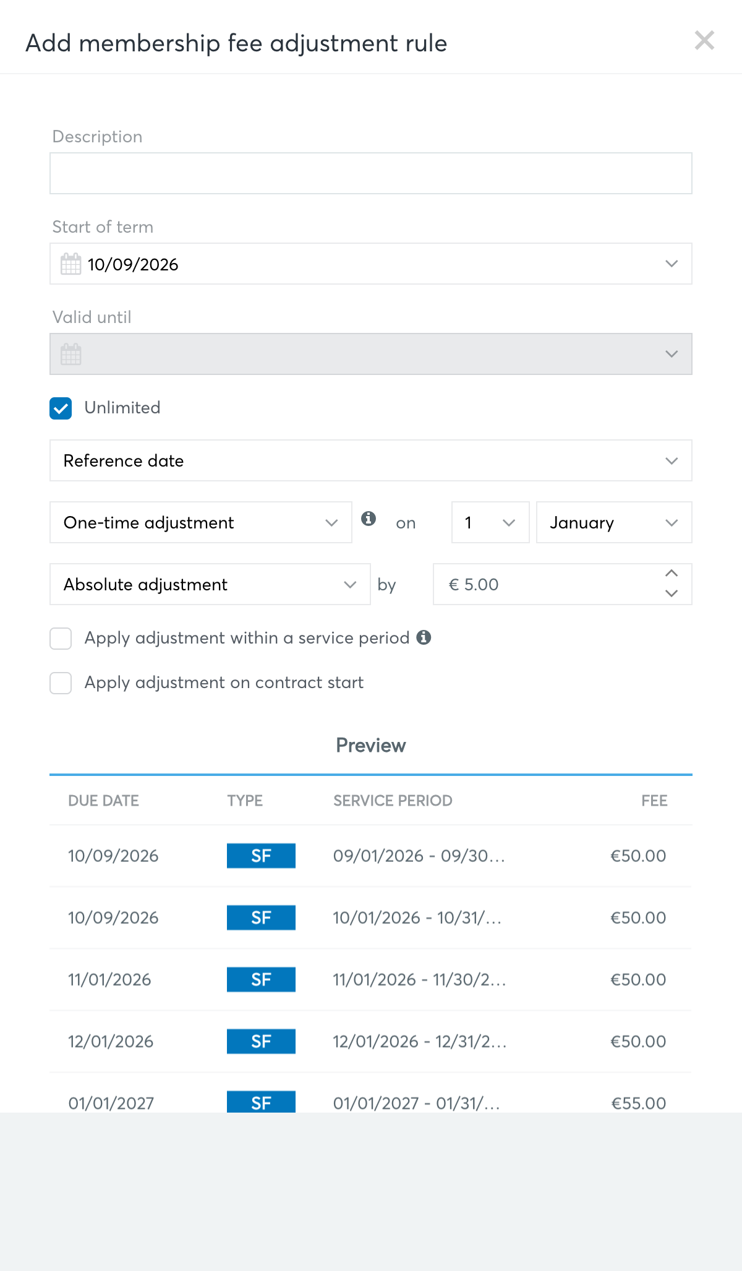Click SF badge in the 11/01/2026 row
Viewport: 742px width, 1271px height.
(x=261, y=980)
